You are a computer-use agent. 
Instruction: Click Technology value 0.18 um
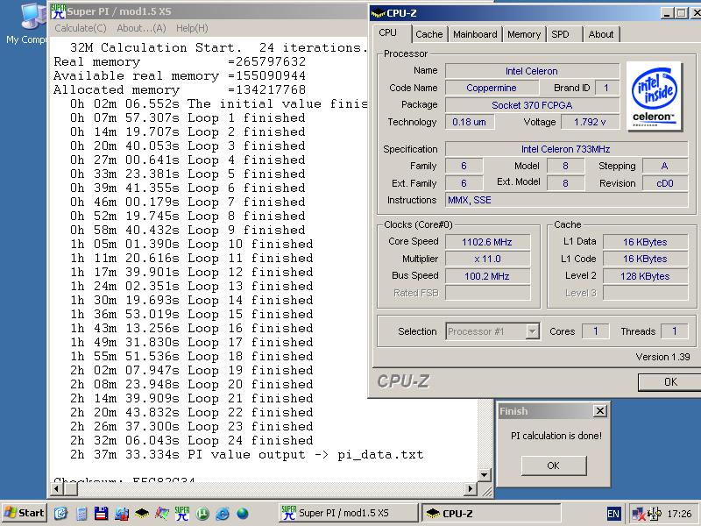click(470, 122)
